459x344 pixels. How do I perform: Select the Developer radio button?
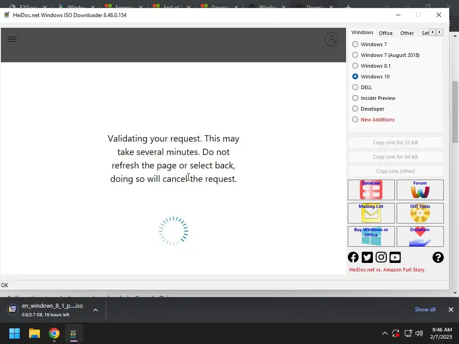click(x=355, y=109)
